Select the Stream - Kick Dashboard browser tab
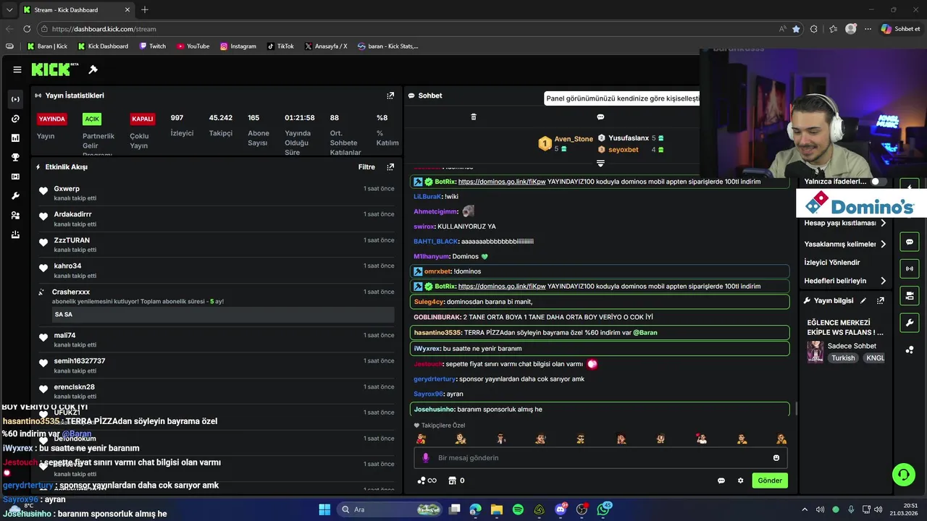This screenshot has height=521, width=927. pyautogui.click(x=76, y=10)
